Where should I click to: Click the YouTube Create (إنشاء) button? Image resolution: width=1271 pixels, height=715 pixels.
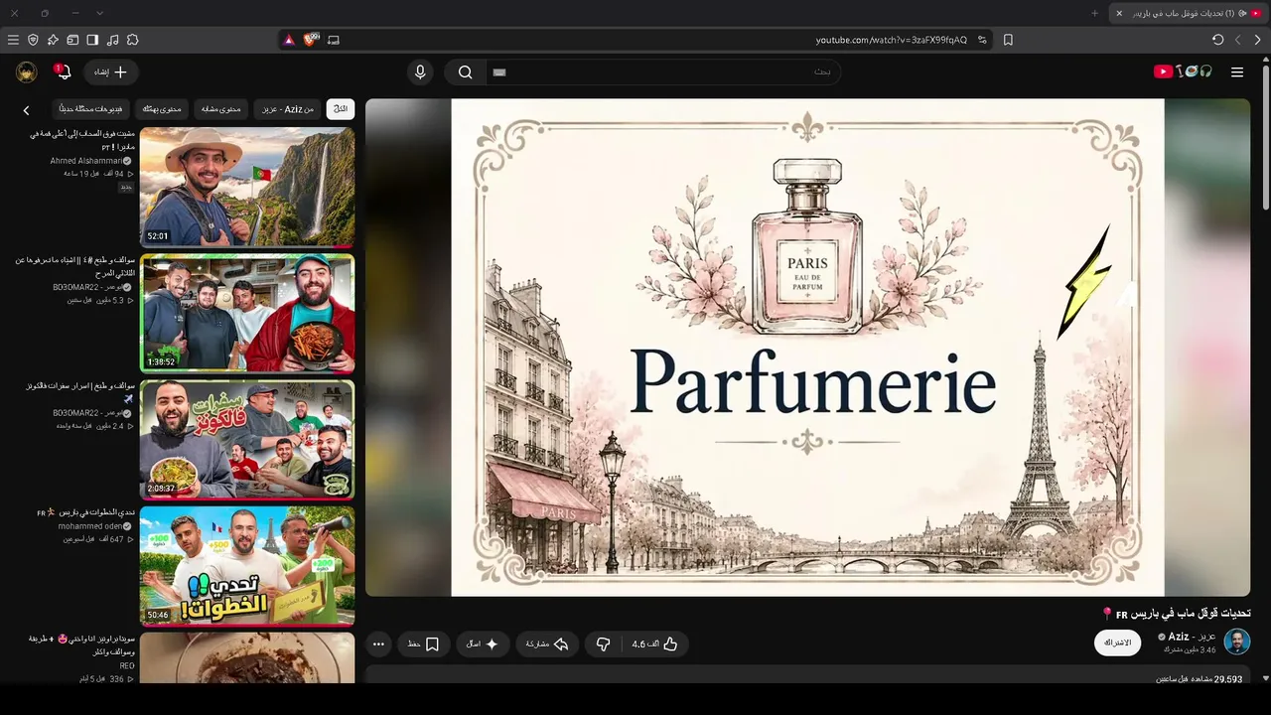pos(110,71)
